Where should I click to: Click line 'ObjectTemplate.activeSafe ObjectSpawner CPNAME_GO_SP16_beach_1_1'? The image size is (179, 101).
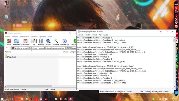111,52
